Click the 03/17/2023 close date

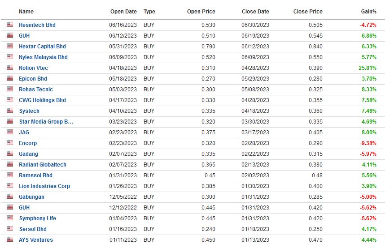(x=255, y=133)
